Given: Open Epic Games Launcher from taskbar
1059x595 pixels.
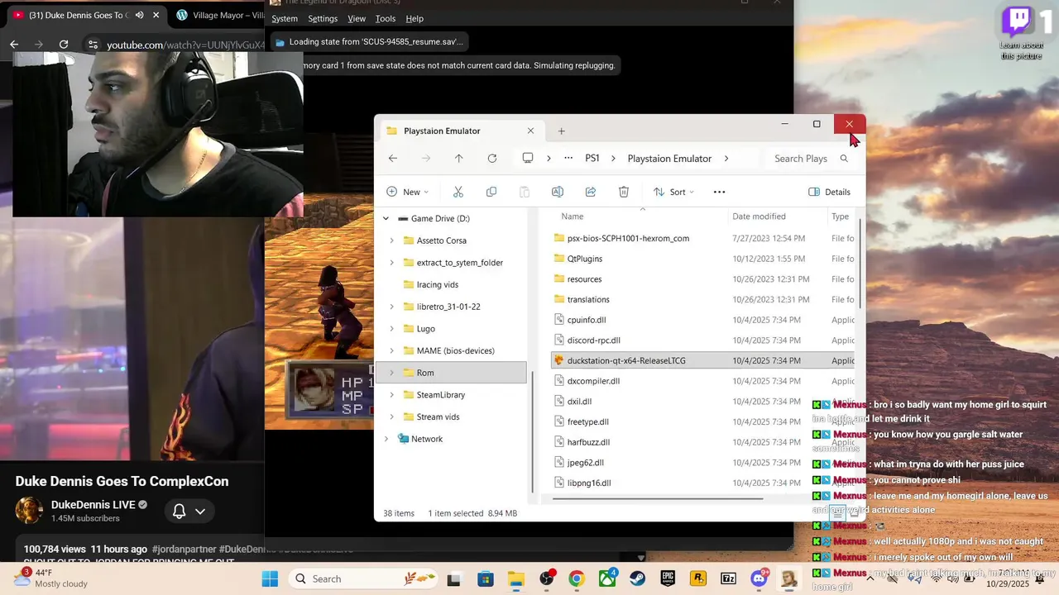Looking at the screenshot, I should pyautogui.click(x=668, y=579).
